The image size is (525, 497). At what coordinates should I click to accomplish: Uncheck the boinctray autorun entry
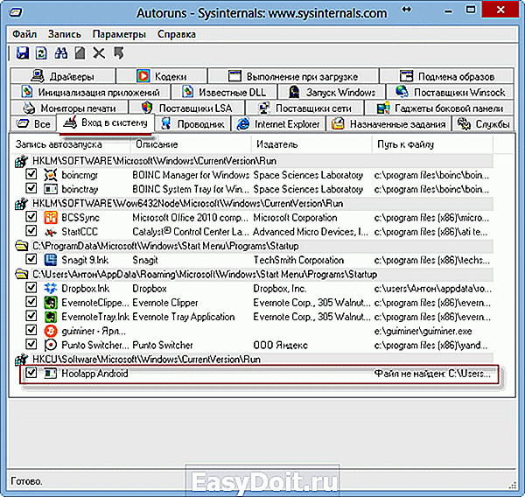tap(31, 188)
